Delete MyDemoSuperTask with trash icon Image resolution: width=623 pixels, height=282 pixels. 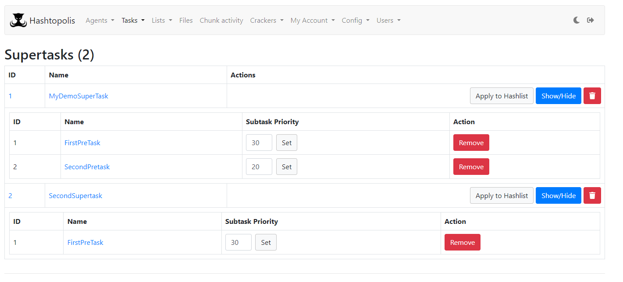pos(592,96)
